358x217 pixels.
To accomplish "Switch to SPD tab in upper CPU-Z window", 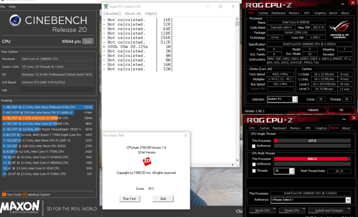I will click(307, 13).
